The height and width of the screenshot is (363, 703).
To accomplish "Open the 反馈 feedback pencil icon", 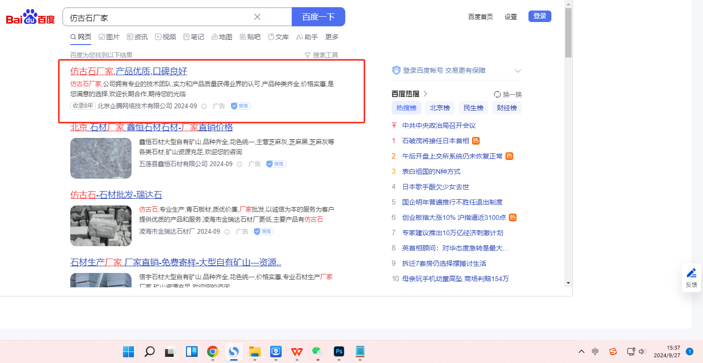I will click(x=691, y=273).
